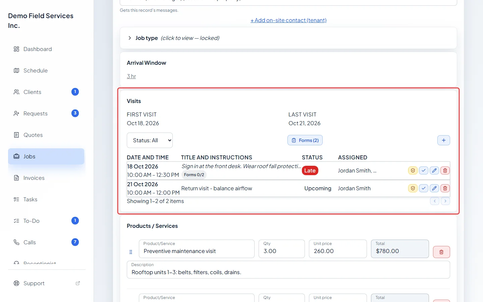Open Invoices from the sidebar

point(46,178)
